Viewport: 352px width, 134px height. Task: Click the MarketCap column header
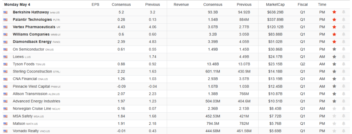(x=275, y=4)
